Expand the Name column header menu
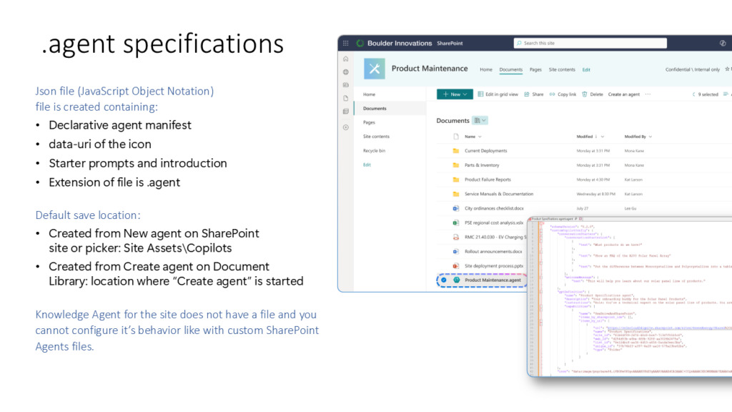The image size is (732, 412). coord(480,137)
